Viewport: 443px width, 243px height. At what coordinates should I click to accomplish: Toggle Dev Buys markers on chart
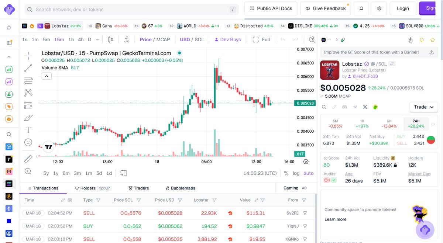click(227, 39)
